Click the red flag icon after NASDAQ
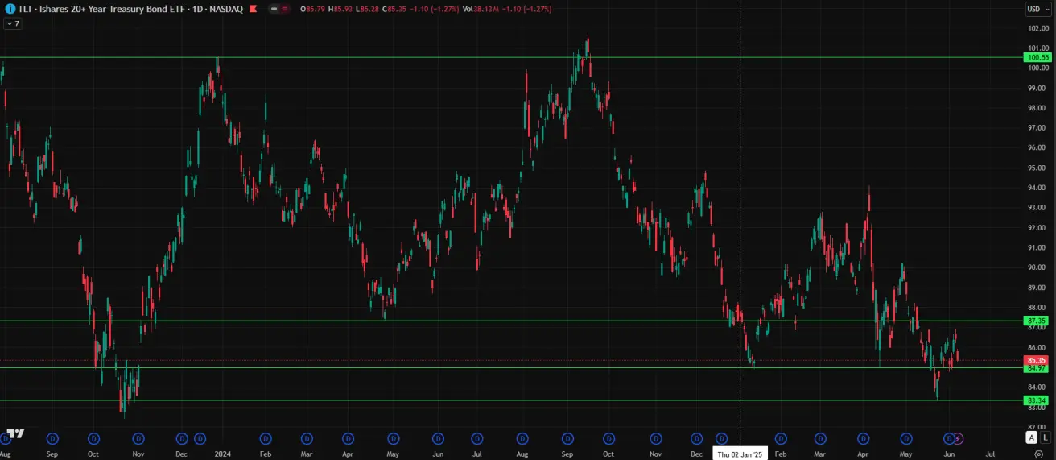 254,9
